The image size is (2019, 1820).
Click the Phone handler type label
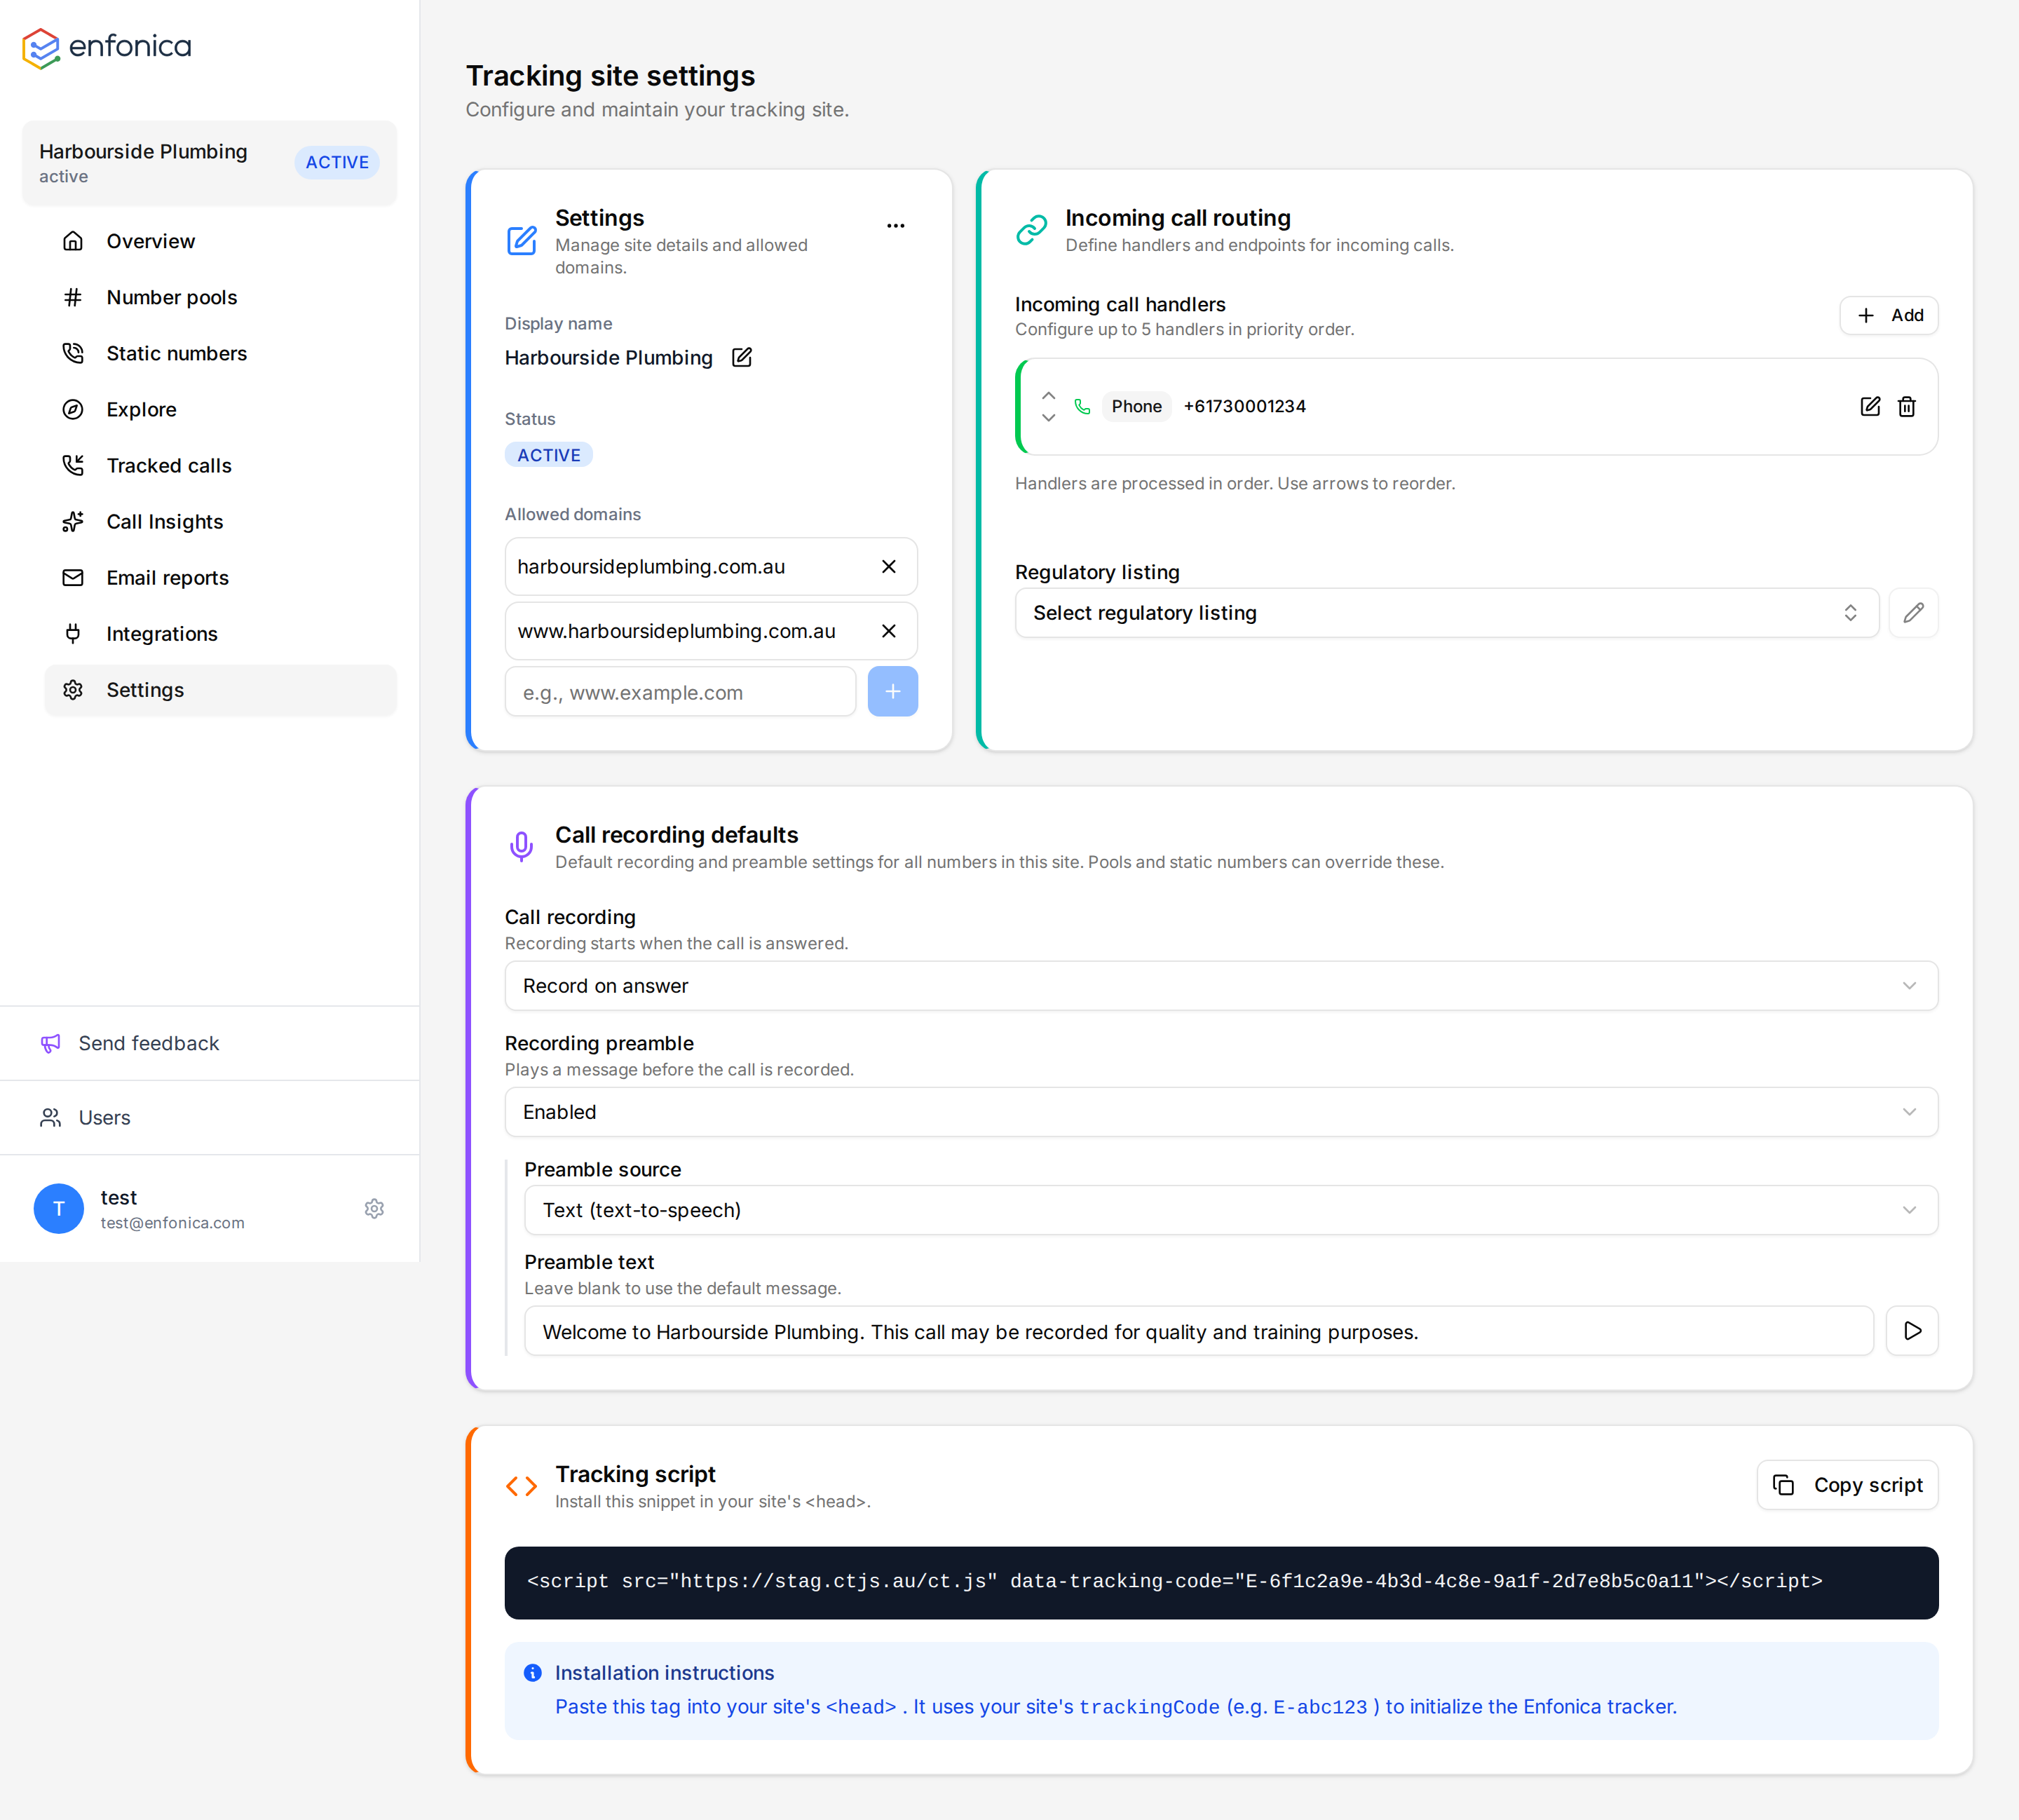point(1137,406)
